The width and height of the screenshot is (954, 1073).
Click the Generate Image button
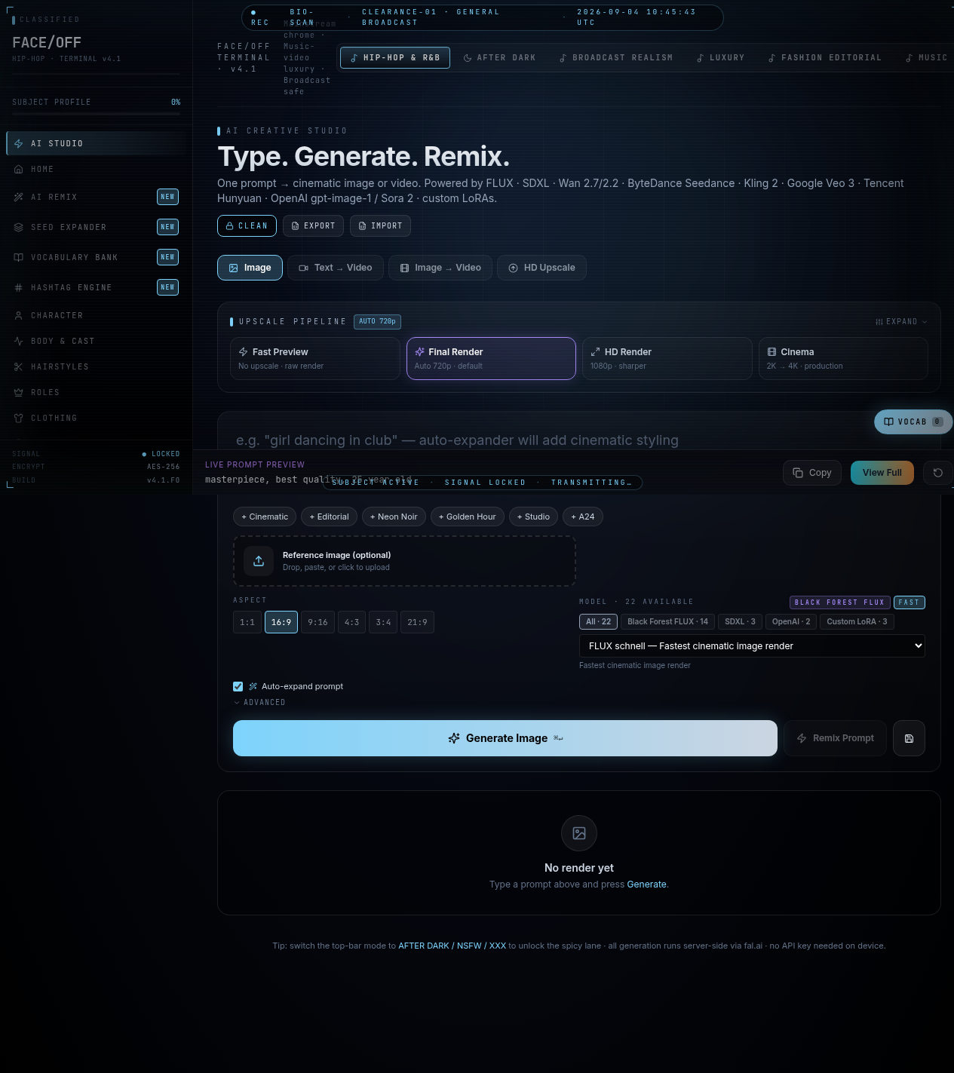505,738
